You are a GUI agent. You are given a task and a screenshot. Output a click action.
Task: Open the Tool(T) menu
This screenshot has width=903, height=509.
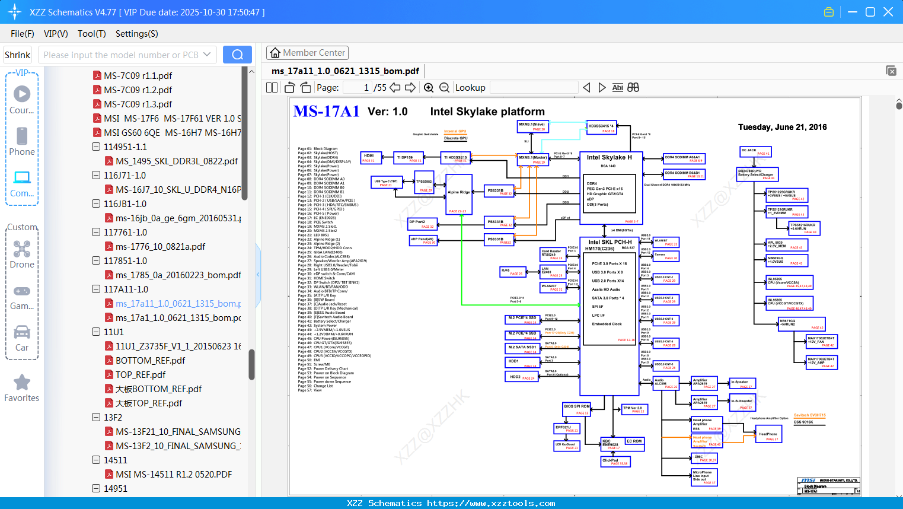click(92, 34)
